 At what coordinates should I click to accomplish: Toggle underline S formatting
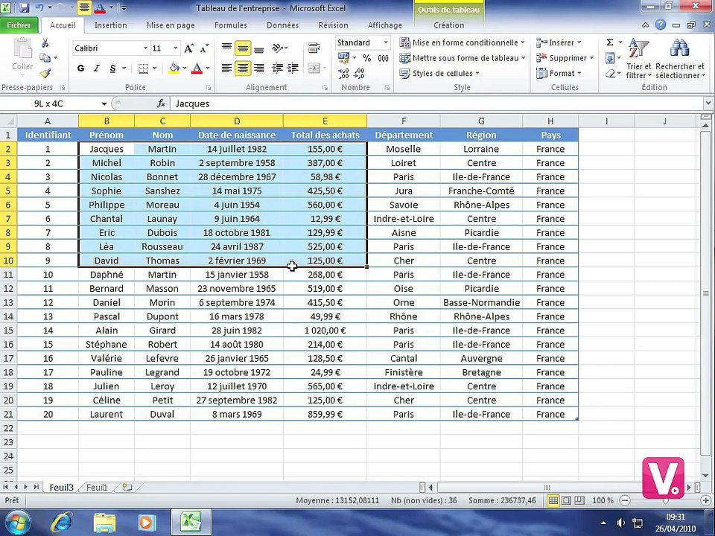click(x=112, y=68)
